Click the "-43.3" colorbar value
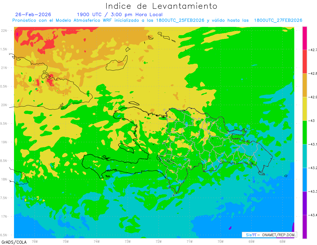 [313, 191]
